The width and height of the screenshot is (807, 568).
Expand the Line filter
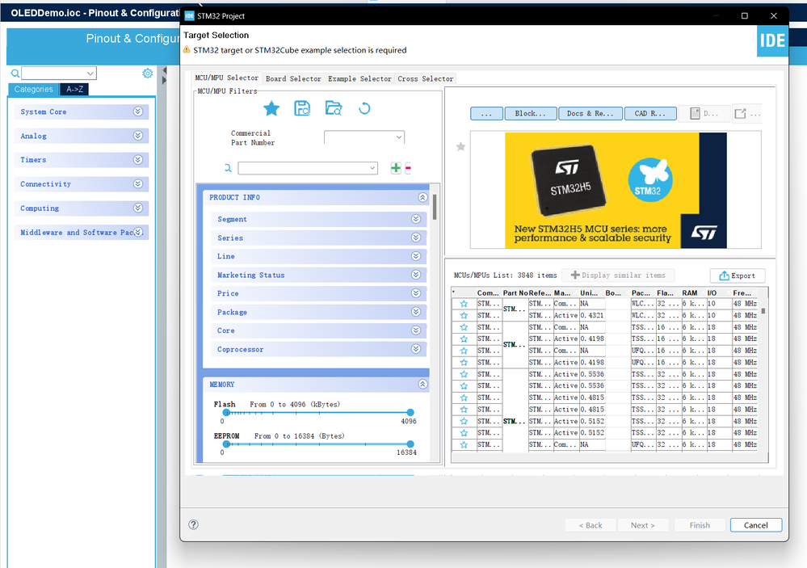[x=416, y=256]
